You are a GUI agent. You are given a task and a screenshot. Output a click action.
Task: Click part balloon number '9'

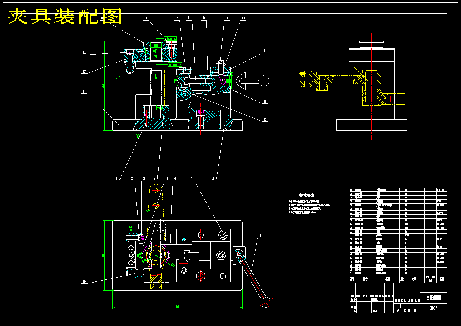260,235
